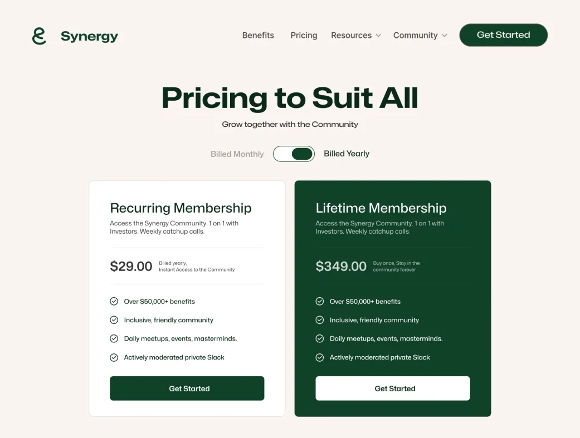Click Get Started in the Lifetime Membership card

coord(393,388)
